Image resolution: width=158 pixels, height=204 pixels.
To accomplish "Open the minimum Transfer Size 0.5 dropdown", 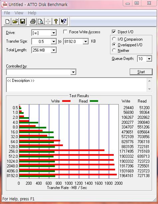I will tap(54, 42).
